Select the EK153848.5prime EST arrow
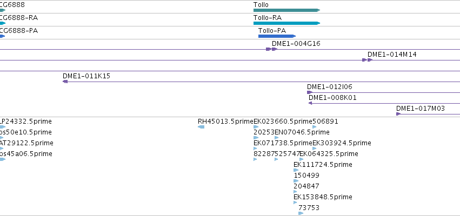Viewport: 460px width, 216px height. (x=295, y=202)
